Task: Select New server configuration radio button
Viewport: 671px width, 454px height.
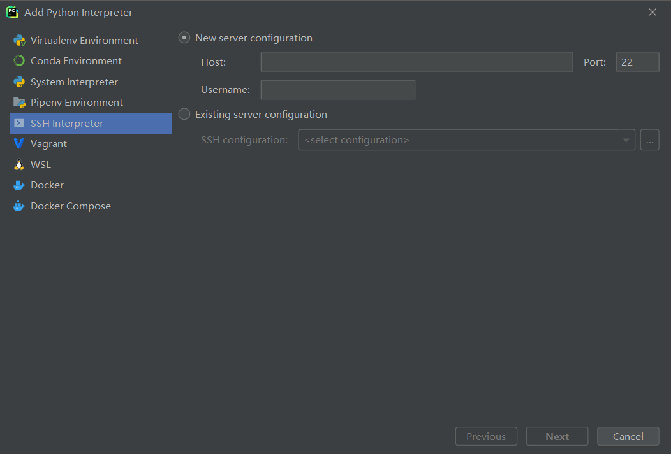Action: 184,38
